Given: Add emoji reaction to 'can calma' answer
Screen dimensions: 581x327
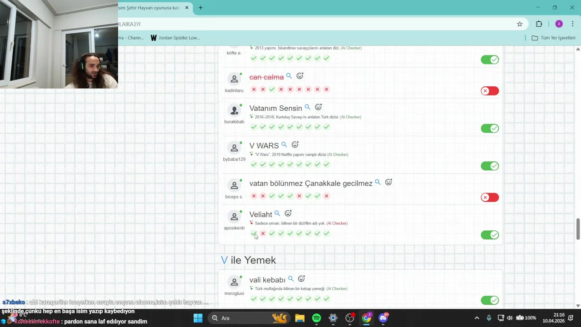Looking at the screenshot, I should point(300,76).
